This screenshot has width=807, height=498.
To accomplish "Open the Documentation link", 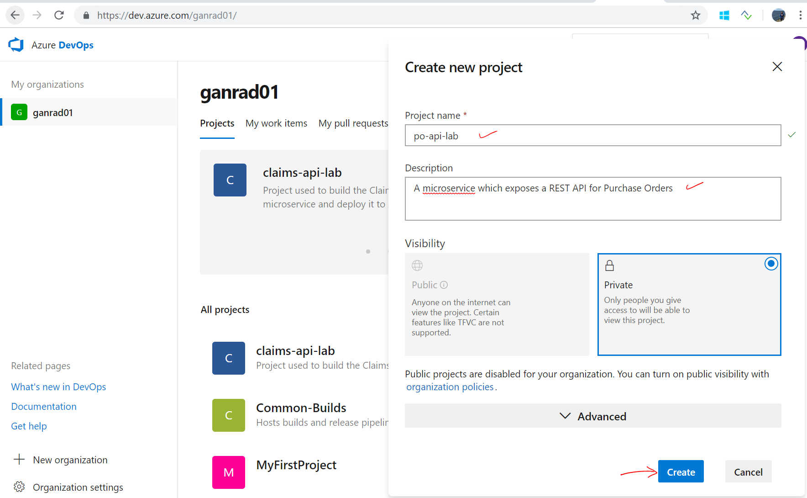I will [x=44, y=407].
